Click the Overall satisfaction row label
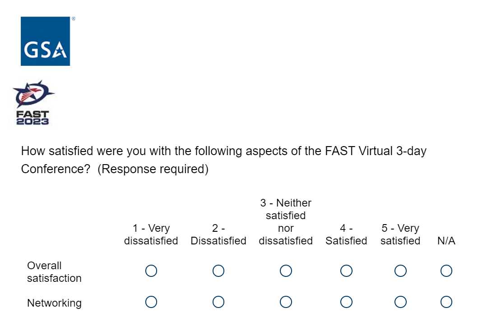The image size is (478, 317). [54, 272]
